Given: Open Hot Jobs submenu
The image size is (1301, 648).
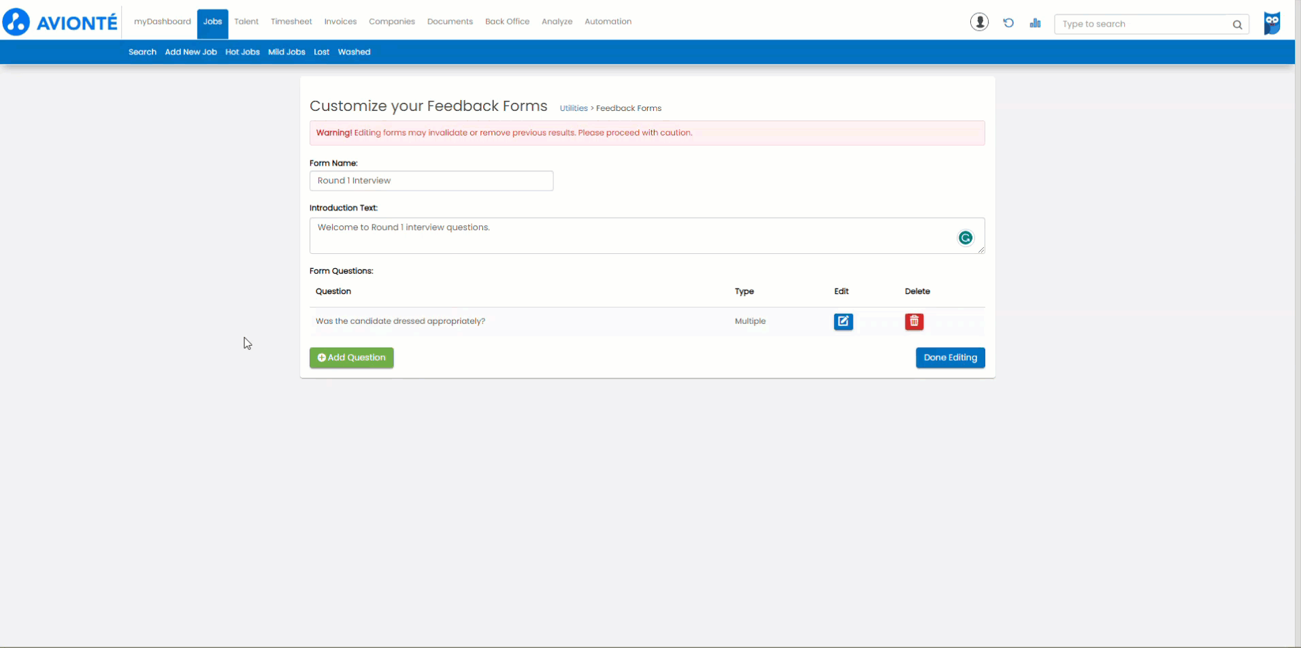Looking at the screenshot, I should 242,52.
